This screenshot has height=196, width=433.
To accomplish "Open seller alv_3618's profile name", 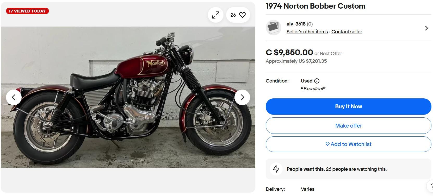I will tap(296, 24).
